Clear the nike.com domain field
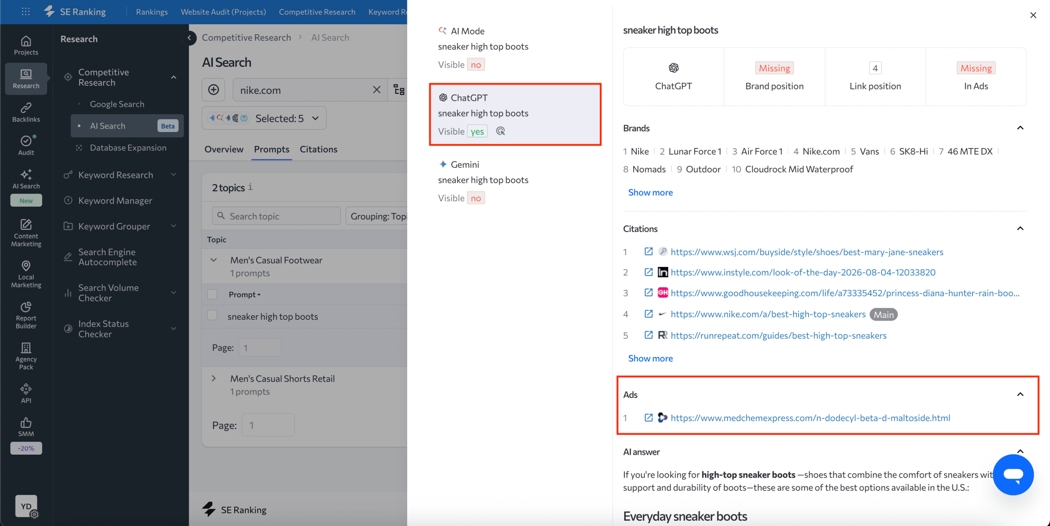 coord(377,90)
